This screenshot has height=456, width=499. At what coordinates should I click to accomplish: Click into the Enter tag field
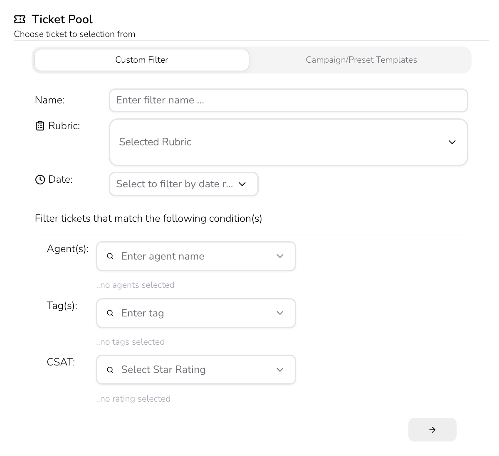[191, 313]
